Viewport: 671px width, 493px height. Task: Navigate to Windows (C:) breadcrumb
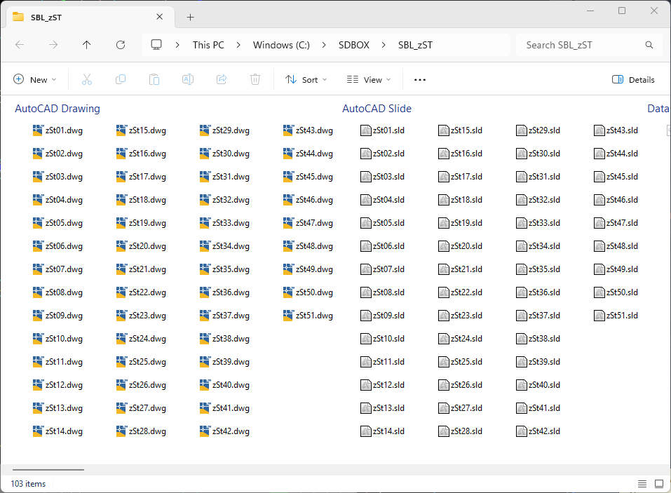click(281, 45)
